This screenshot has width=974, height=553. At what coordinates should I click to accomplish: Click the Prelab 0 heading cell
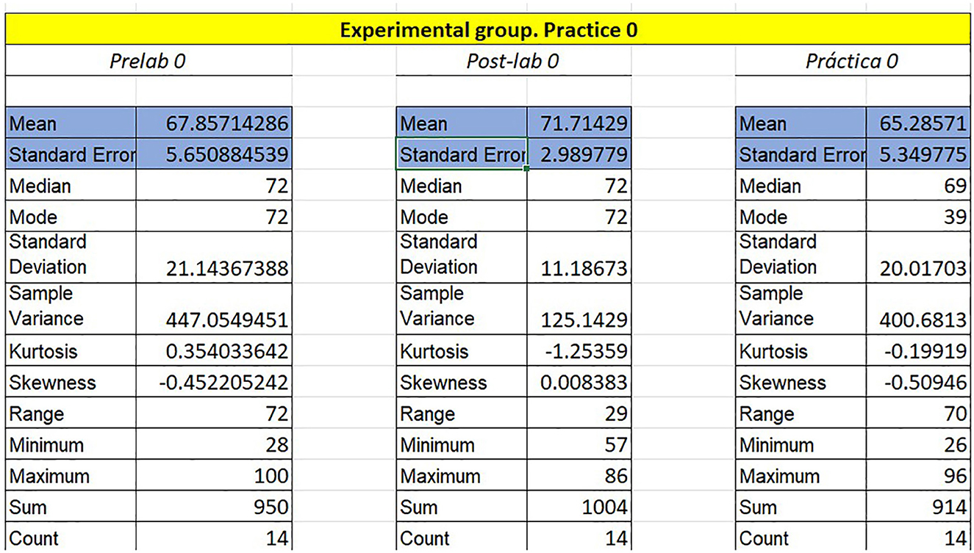click(x=148, y=61)
